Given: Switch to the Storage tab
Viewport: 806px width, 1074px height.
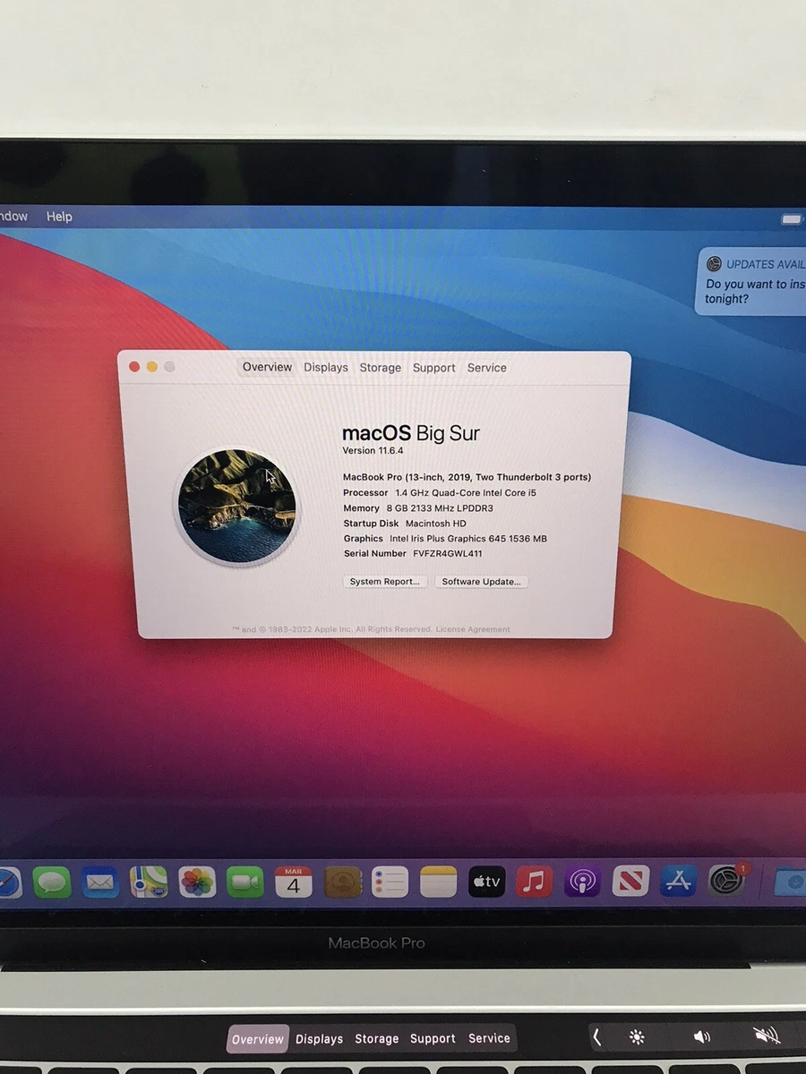Looking at the screenshot, I should [381, 368].
